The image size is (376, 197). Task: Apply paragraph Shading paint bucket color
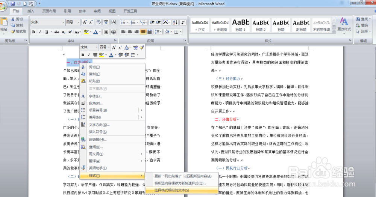click(167, 32)
